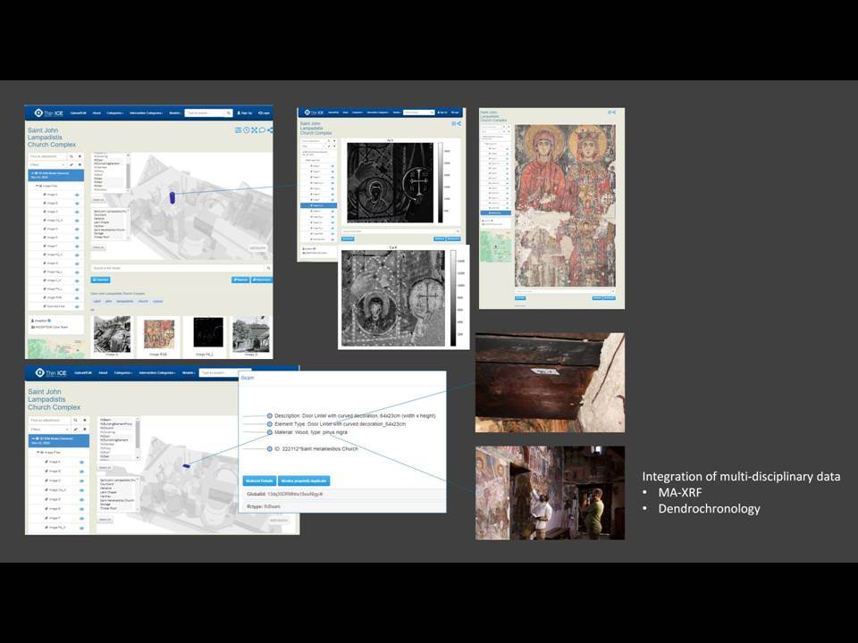The width and height of the screenshot is (858, 643).
Task: Toggle eye for Image D, top-left window
Action: (77, 230)
